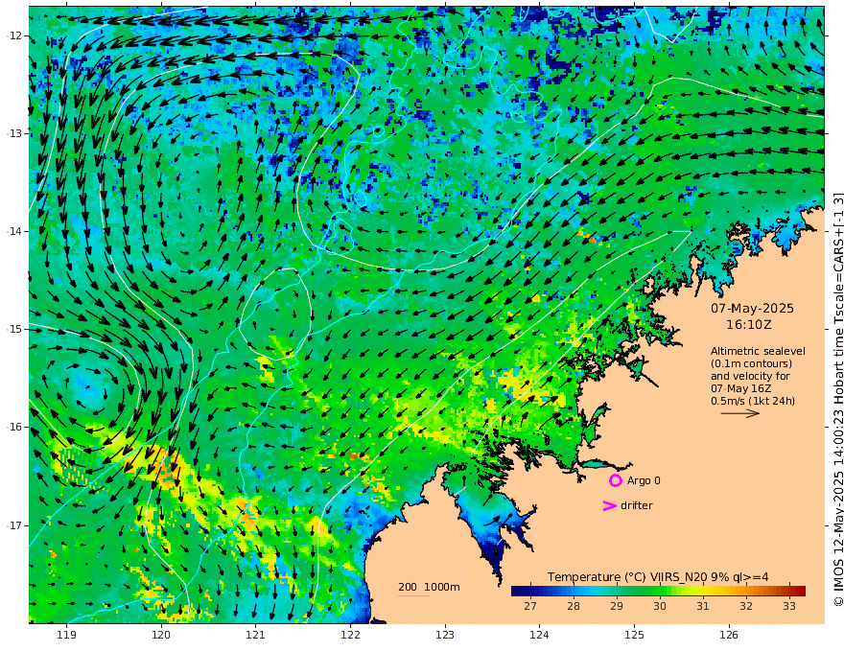The height and width of the screenshot is (652, 844).
Task: Click the longitude axis label 119
Action: [67, 636]
